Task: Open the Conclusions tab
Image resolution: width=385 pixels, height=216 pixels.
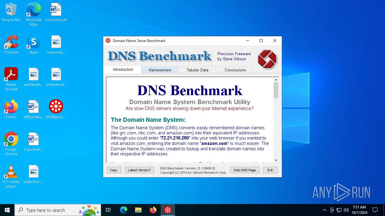Action: (235, 70)
